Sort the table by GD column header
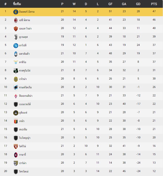 pyautogui.click(x=138, y=4)
